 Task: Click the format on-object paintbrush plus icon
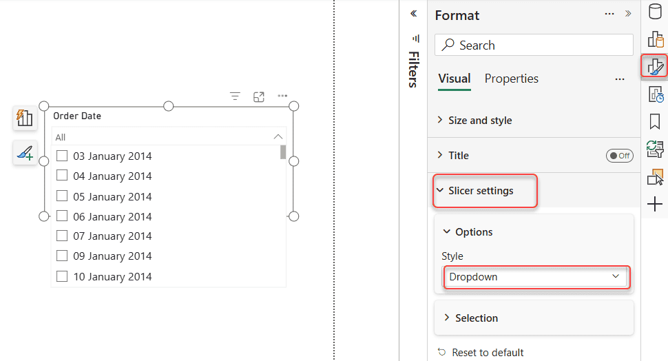pos(25,152)
